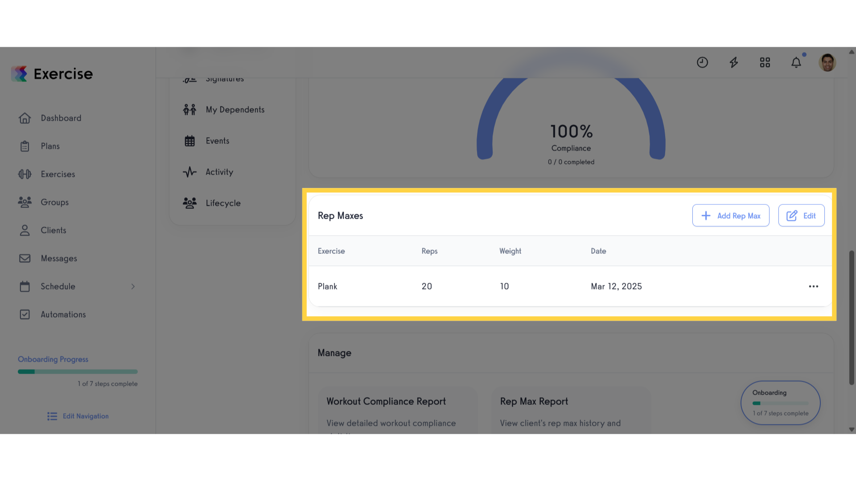Click the Exercise column header

coord(331,251)
